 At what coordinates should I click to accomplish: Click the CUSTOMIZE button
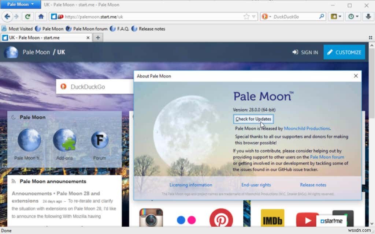344,52
